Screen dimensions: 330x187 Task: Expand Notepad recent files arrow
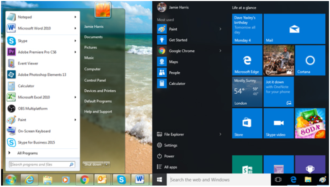75,17
